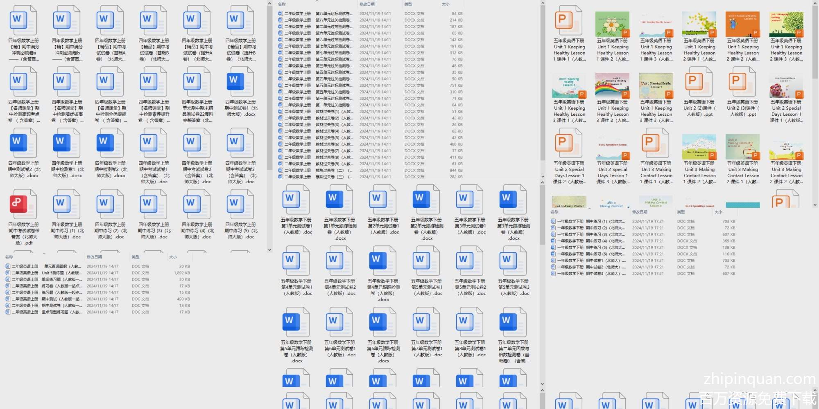Click 名称 header in 二年级英语上册 list
Screen dimensions: 819x409
click(9, 257)
